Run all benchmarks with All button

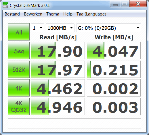coord(19,32)
